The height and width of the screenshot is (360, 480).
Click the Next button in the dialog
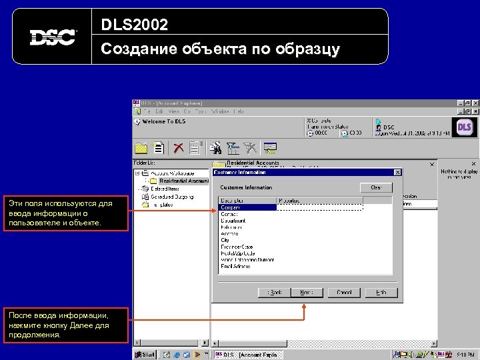(x=307, y=293)
